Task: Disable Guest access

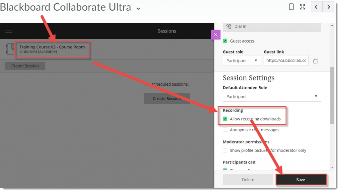Action: (225, 41)
